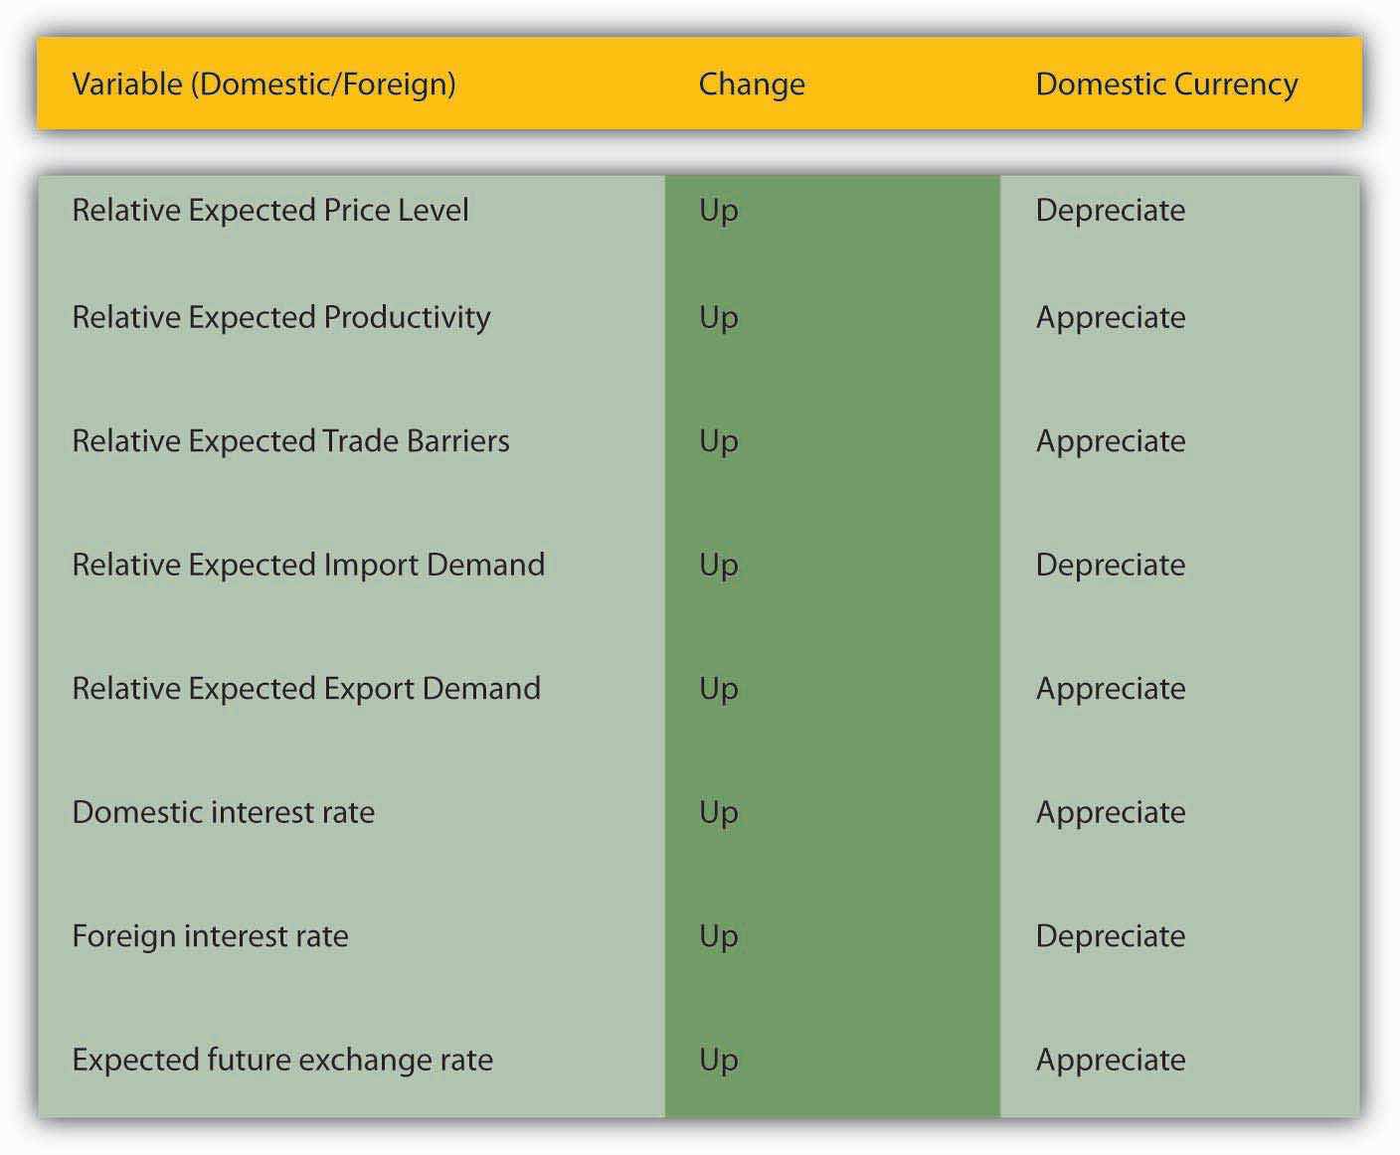This screenshot has height=1155, width=1400.
Task: Select the "Relative Expected Export Demand" row label
Action: [306, 689]
